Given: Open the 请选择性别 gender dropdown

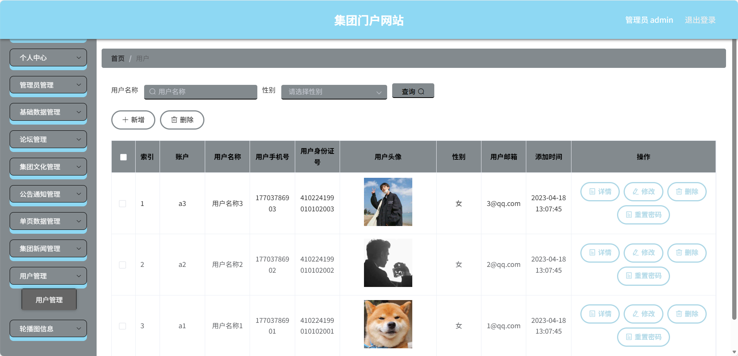Looking at the screenshot, I should click(334, 92).
